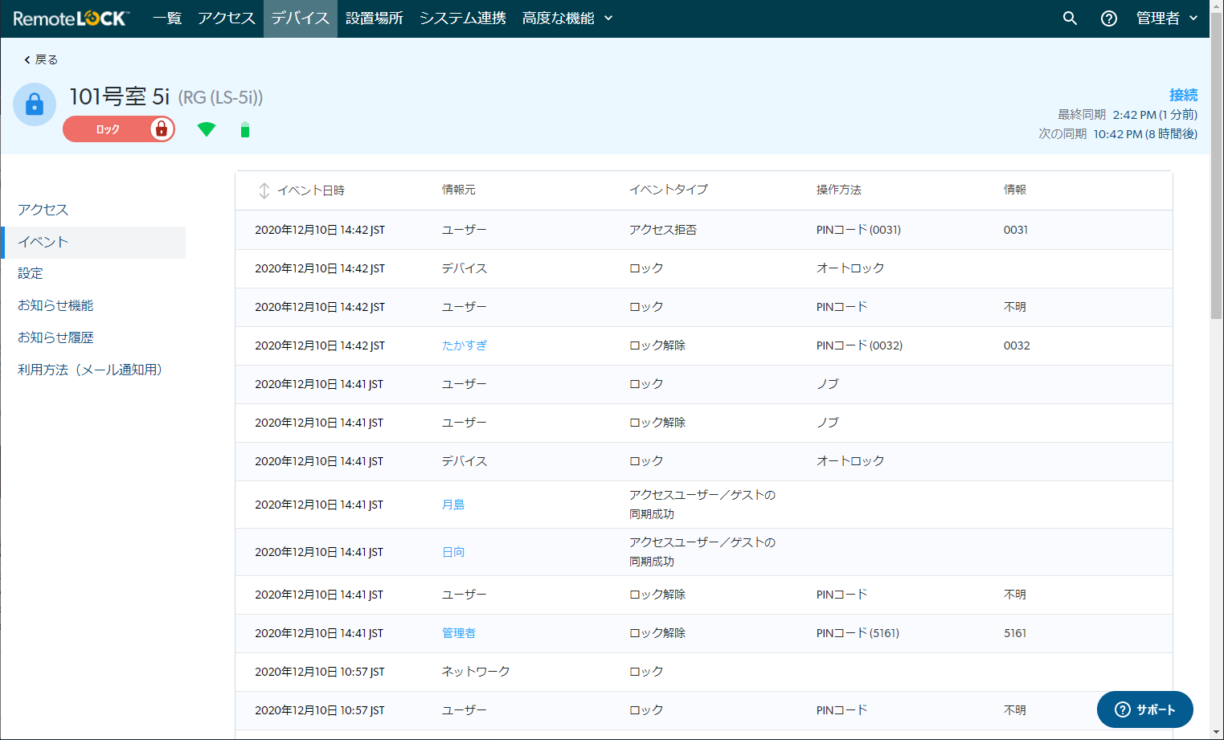This screenshot has height=740, width=1224.
Task: Click the イベントタイプ column header
Action: (669, 190)
